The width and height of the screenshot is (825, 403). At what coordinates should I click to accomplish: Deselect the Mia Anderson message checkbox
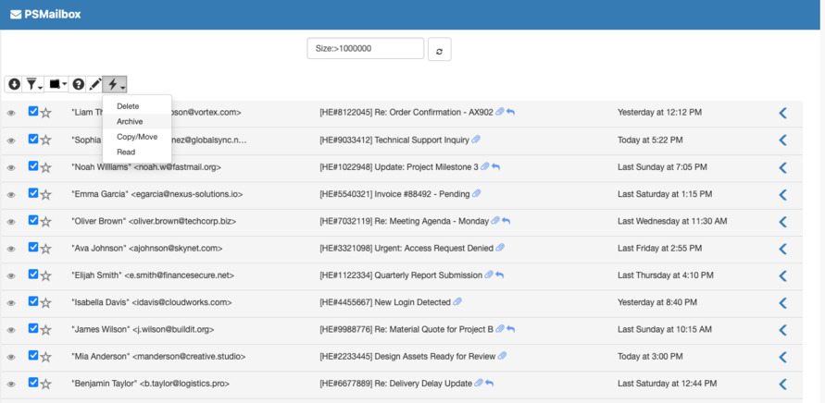33,355
